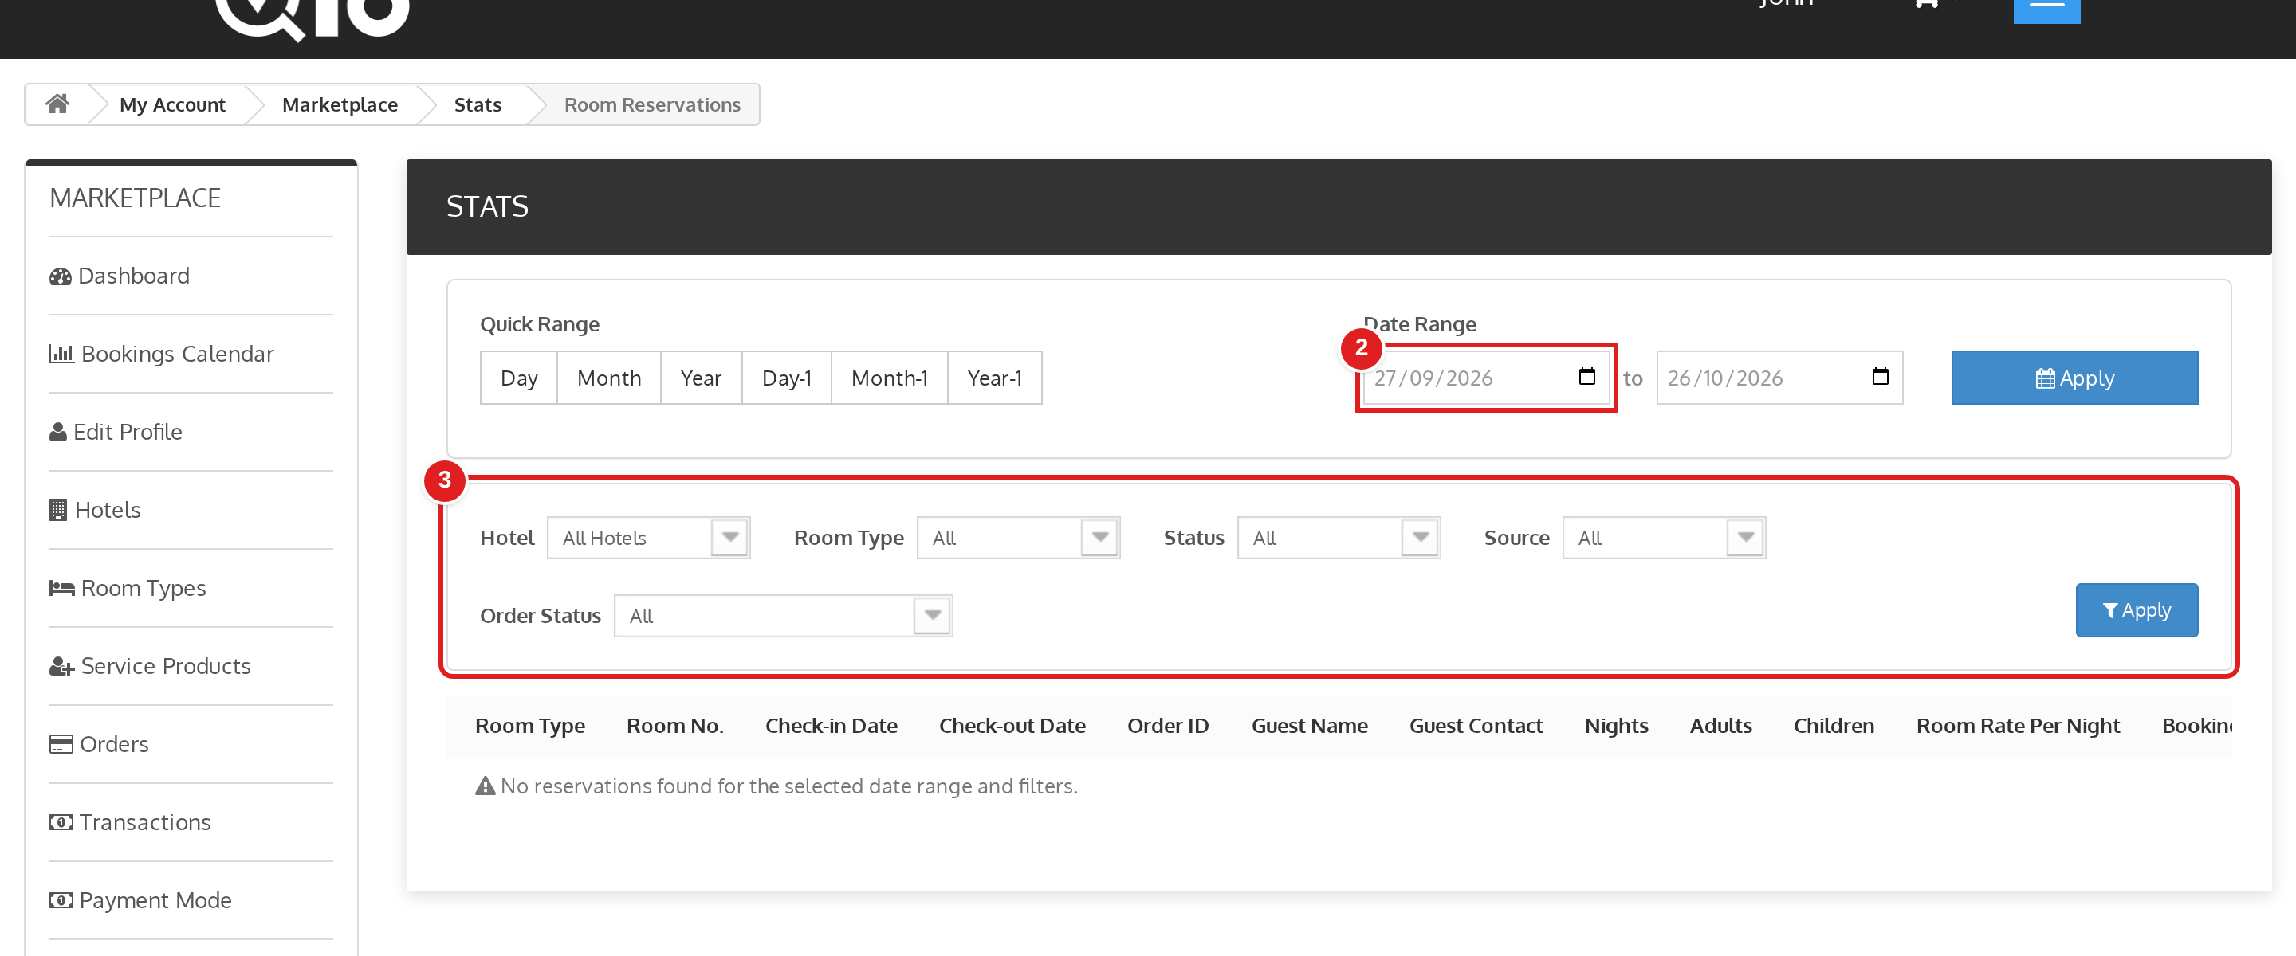Expand the Hotel dropdown showing All Hotels
This screenshot has height=956, width=2296.
tap(648, 538)
